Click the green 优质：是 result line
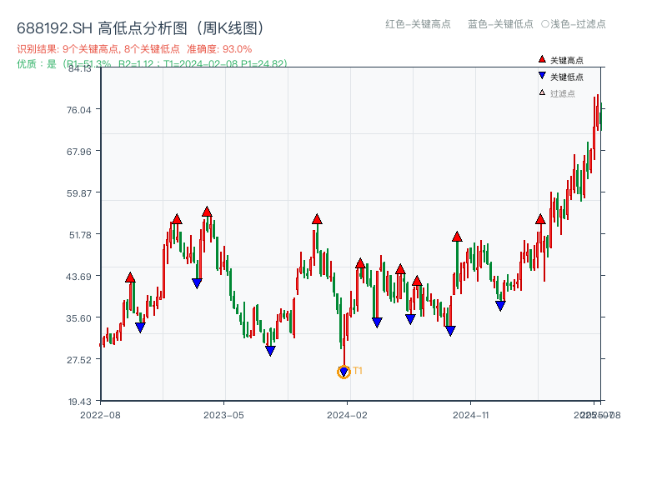 pyautogui.click(x=152, y=64)
